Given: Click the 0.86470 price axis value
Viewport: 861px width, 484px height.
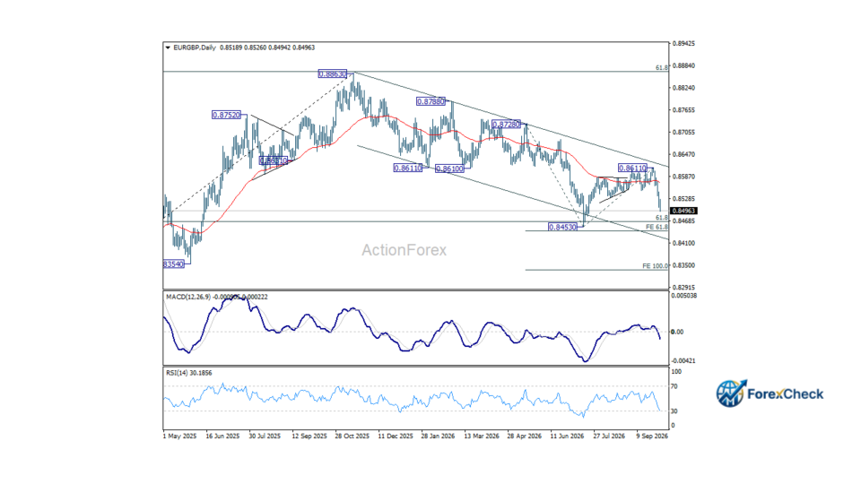Looking at the screenshot, I should (683, 154).
